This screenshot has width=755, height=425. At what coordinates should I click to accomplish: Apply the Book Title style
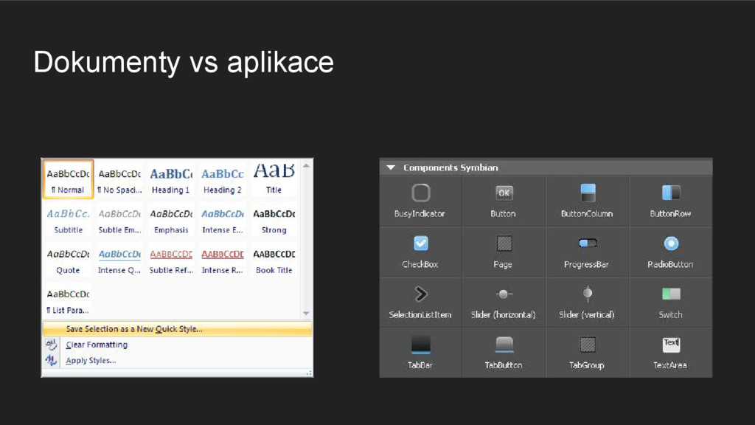click(274, 260)
